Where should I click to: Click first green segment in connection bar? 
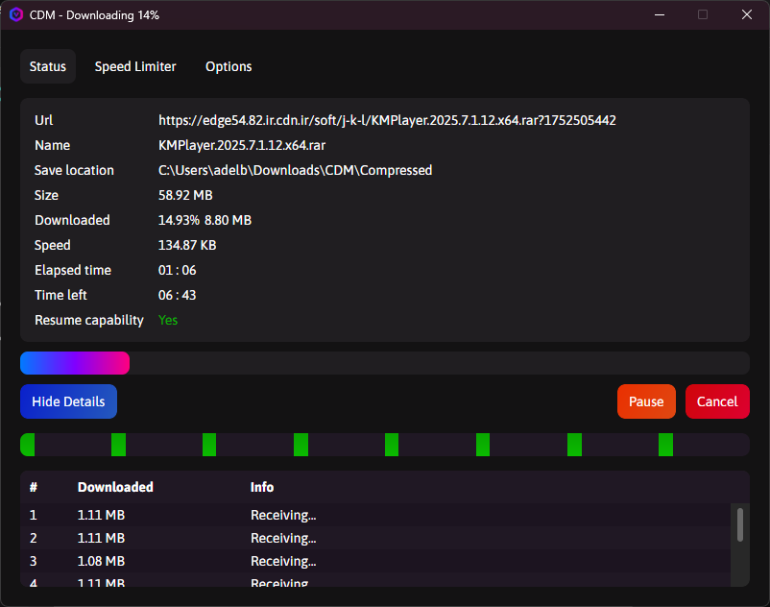click(x=28, y=445)
